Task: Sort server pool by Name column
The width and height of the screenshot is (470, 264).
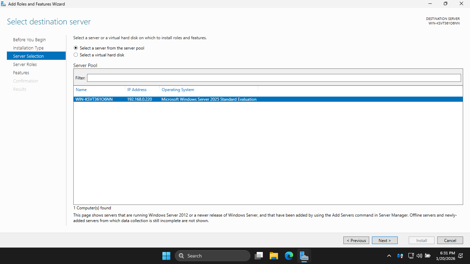Action: (x=81, y=90)
